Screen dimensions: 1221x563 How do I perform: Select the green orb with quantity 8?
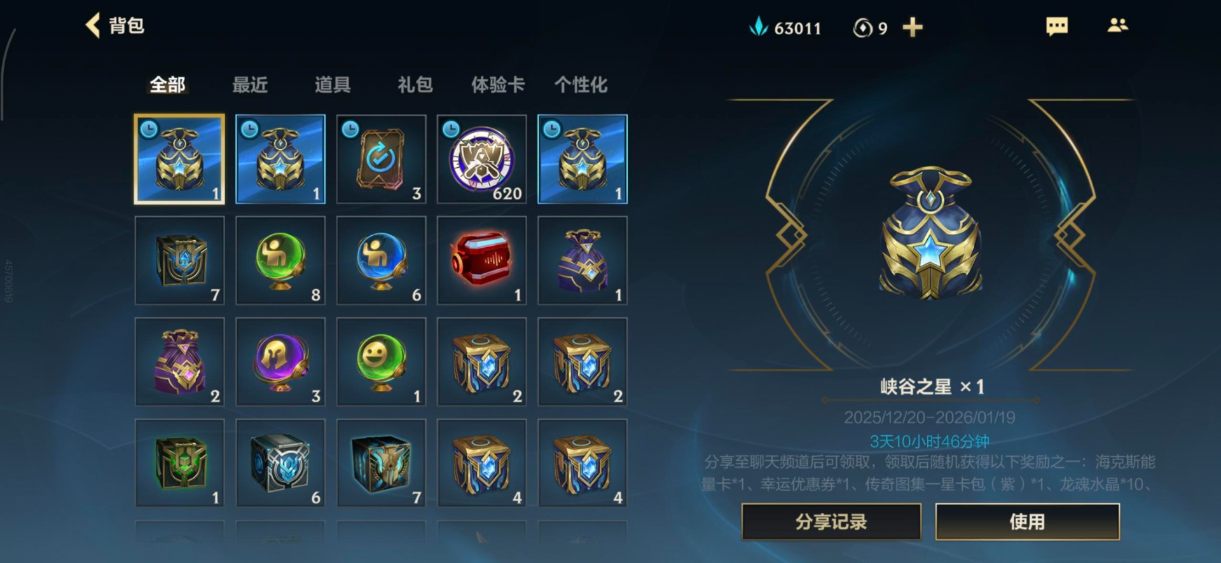(280, 260)
